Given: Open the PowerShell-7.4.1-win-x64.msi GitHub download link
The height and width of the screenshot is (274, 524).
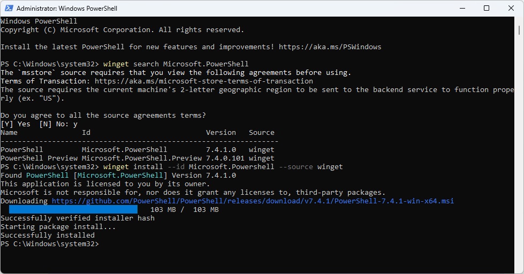Looking at the screenshot, I should click(253, 201).
